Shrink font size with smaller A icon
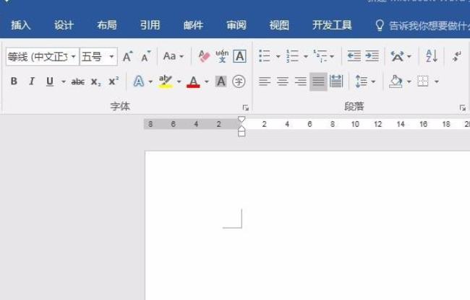 pyautogui.click(x=146, y=56)
